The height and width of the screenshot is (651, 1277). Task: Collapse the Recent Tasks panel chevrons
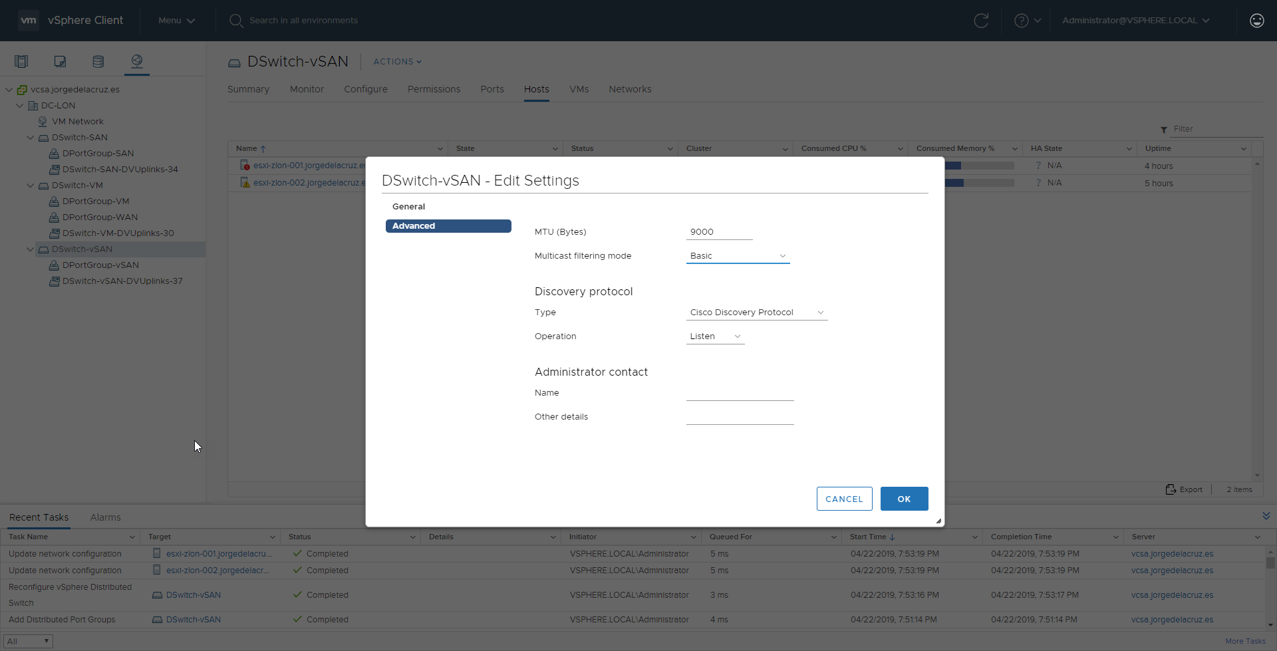(x=1266, y=516)
